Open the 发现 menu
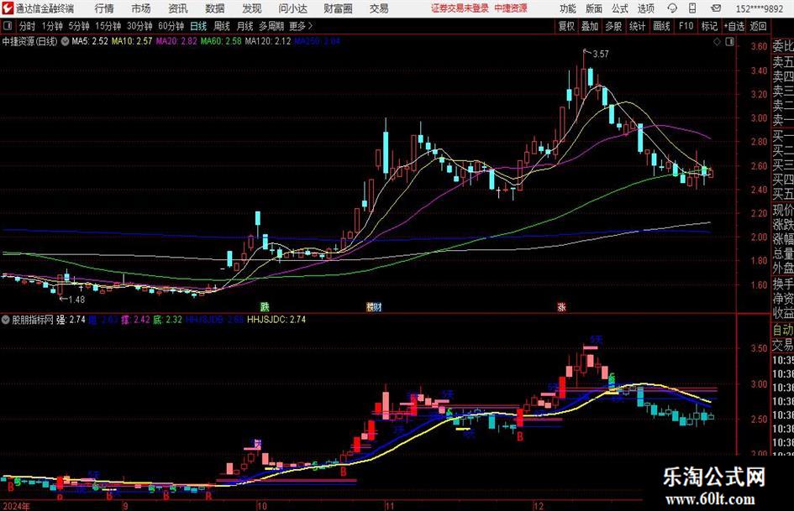The height and width of the screenshot is (511, 794). [252, 8]
